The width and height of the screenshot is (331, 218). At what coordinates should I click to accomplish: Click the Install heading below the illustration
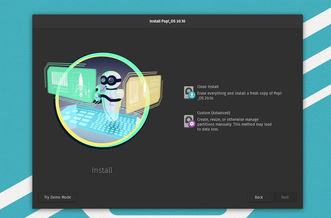(x=102, y=170)
